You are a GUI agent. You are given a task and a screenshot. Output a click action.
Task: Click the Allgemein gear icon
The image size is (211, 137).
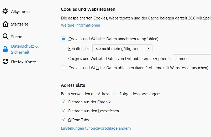pyautogui.click(x=5, y=11)
